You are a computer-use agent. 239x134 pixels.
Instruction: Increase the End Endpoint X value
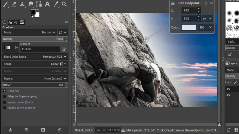(199, 9)
